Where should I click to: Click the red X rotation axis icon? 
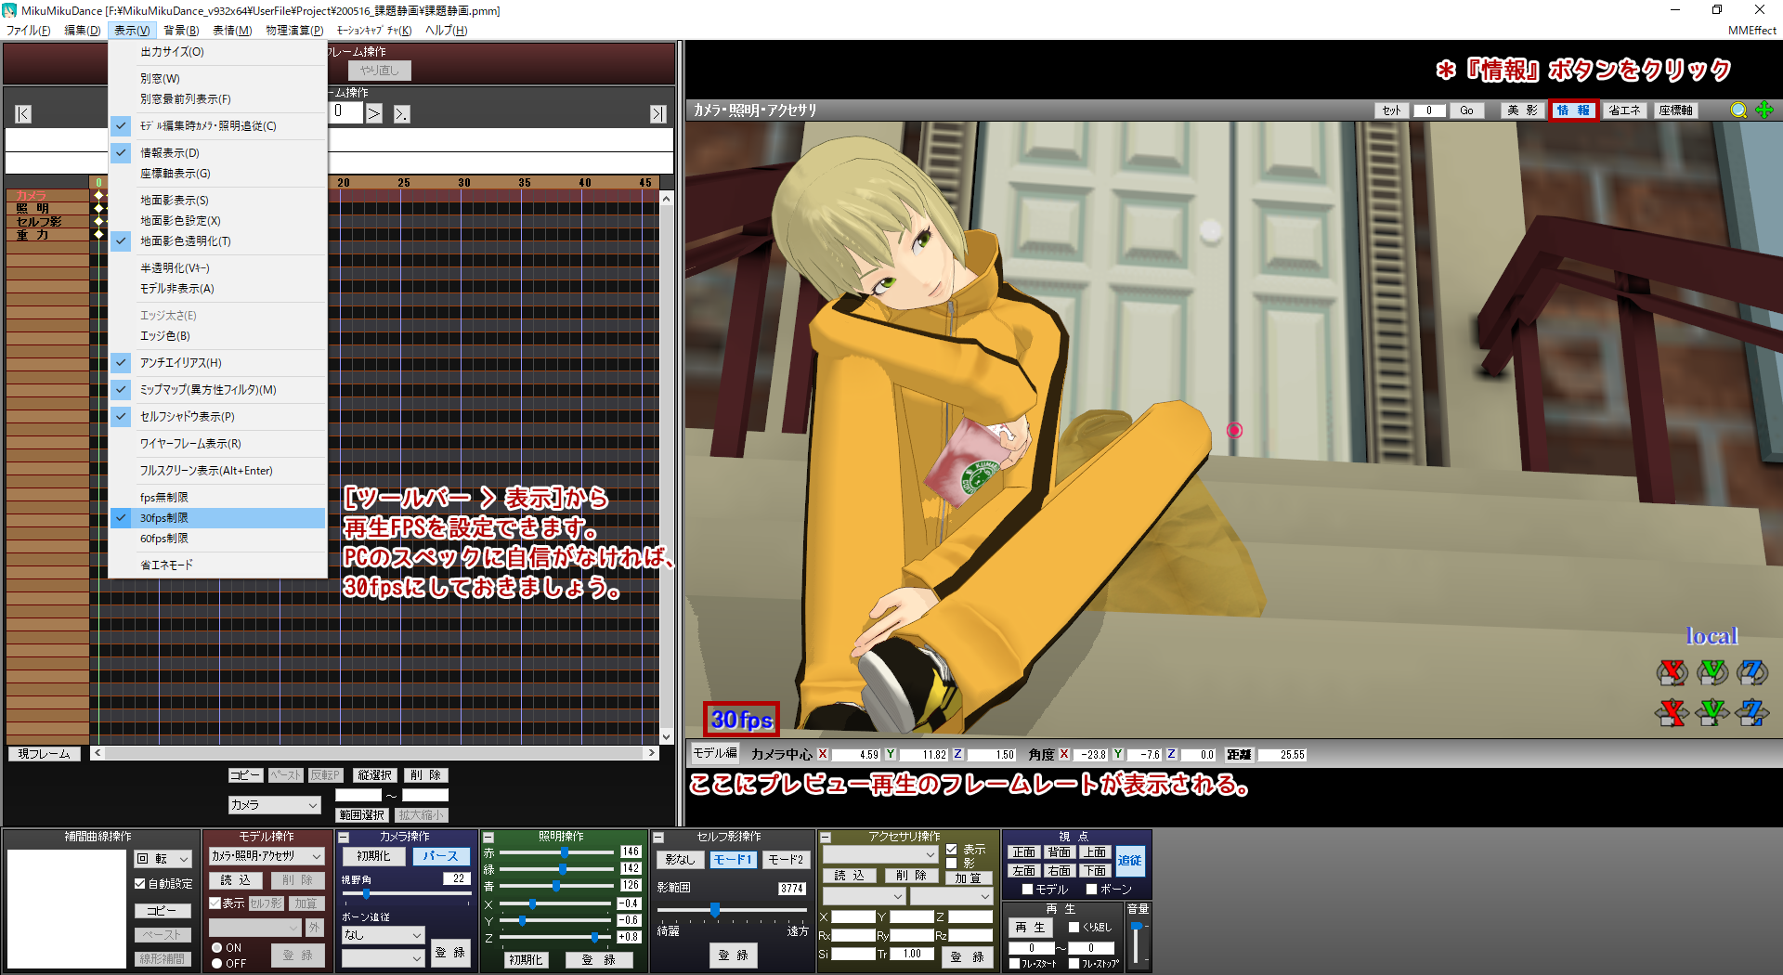(x=1672, y=671)
